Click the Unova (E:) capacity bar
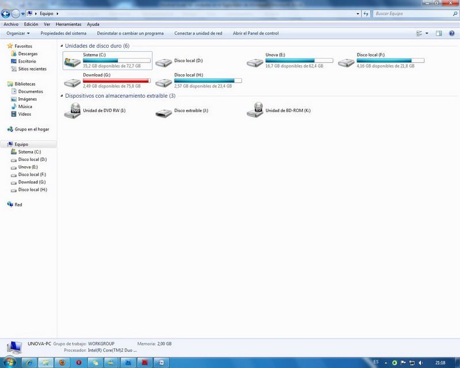 [x=299, y=60]
